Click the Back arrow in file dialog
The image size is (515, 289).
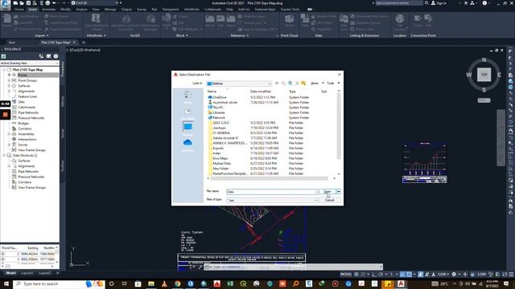(x=277, y=83)
